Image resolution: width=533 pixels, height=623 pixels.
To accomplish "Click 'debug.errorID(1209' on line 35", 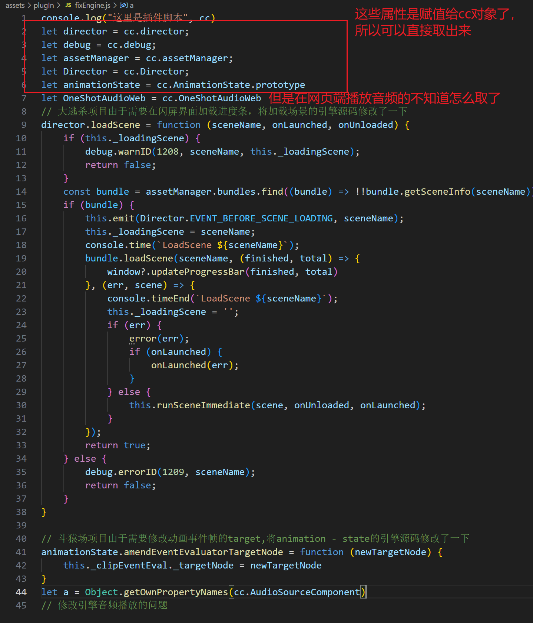I will pyautogui.click(x=135, y=472).
